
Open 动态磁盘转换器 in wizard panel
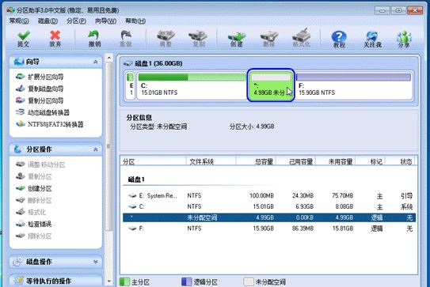[43, 112]
